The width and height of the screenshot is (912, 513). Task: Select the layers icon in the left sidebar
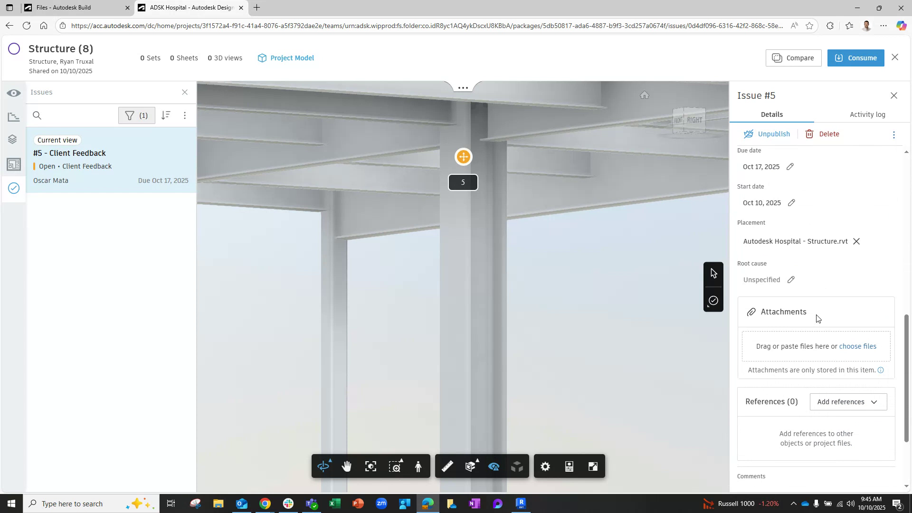14,139
